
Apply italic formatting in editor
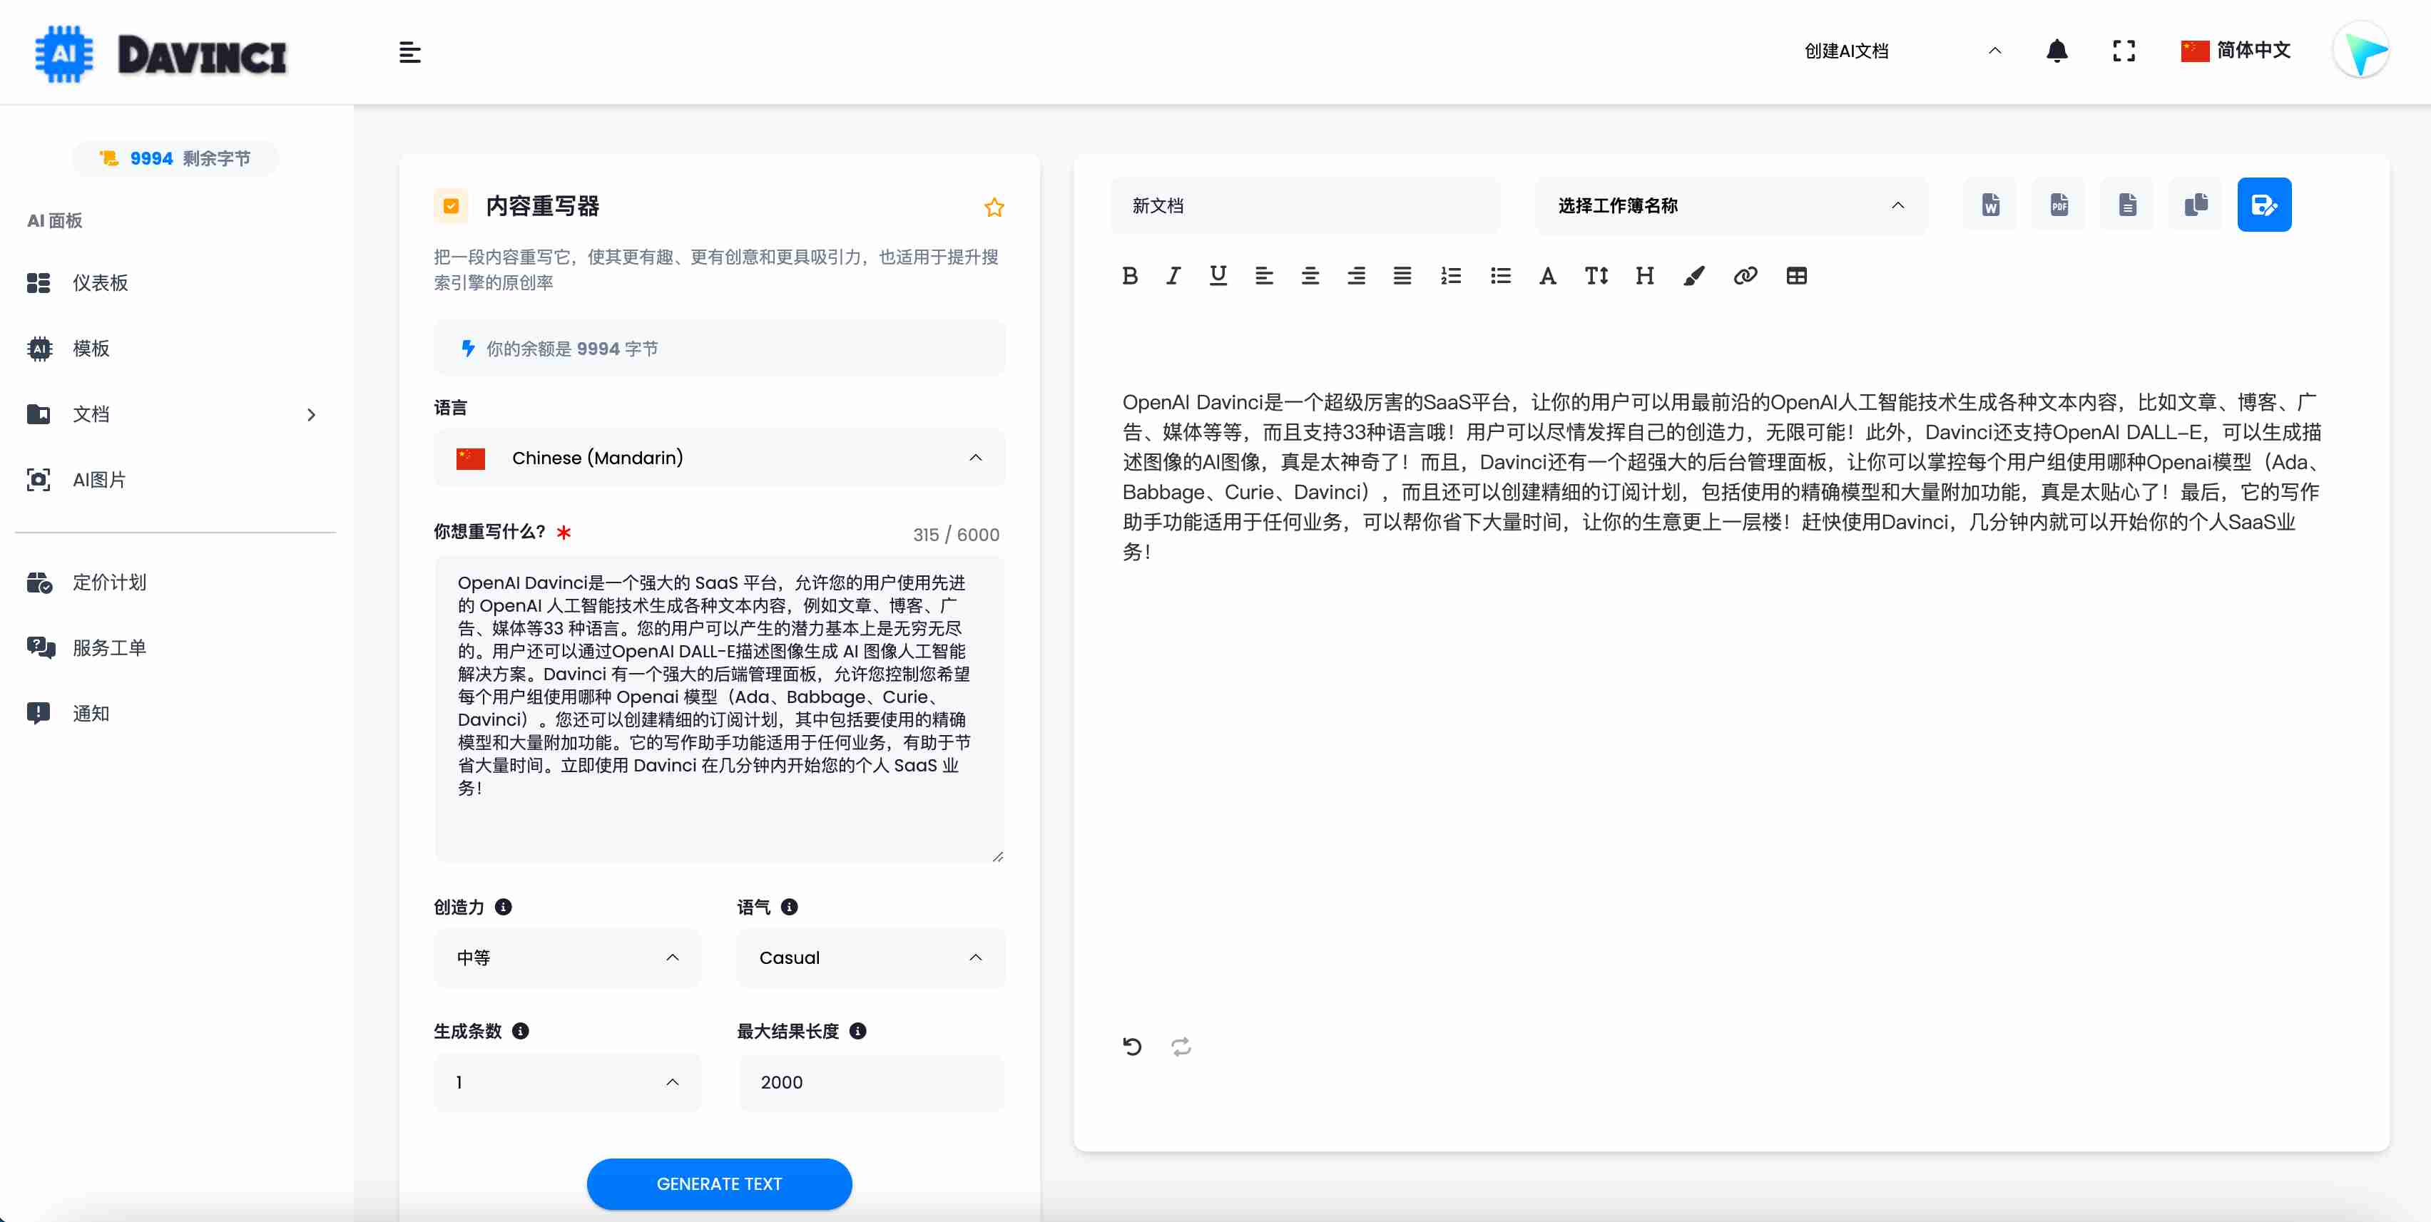pyautogui.click(x=1173, y=275)
